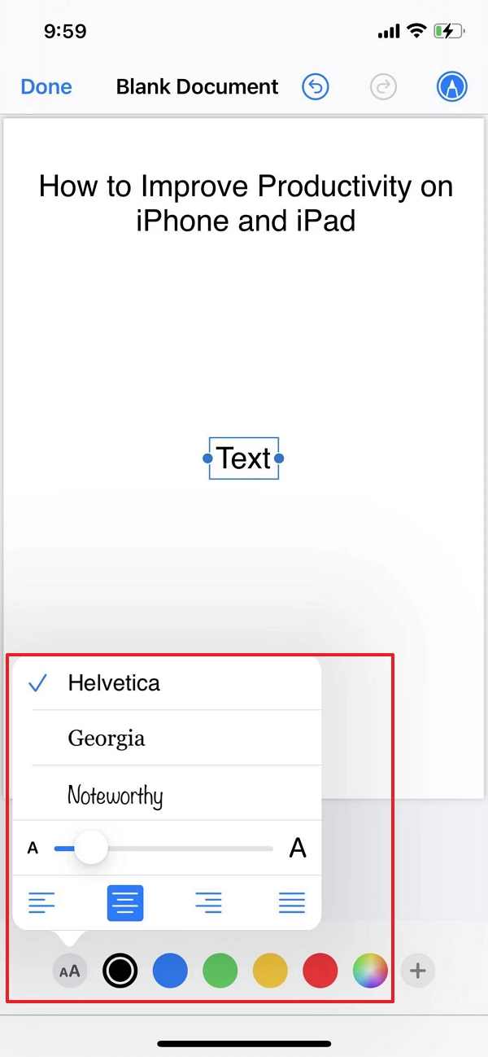
Task: Choose the green color swatch
Action: pos(220,970)
